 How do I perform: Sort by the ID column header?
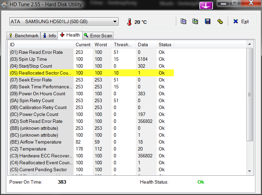(x=40, y=45)
